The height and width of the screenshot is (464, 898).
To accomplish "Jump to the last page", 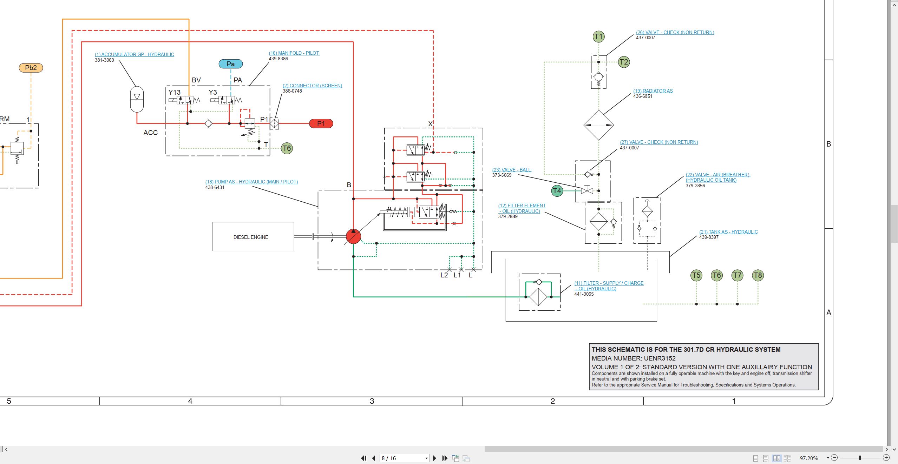I will pos(445,458).
